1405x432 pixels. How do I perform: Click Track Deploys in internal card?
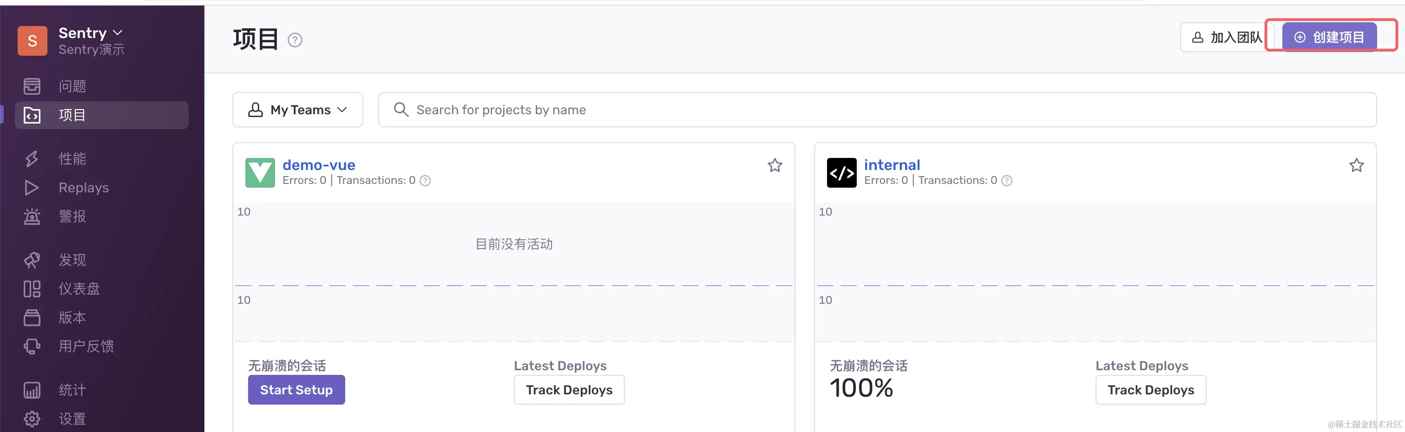pos(1150,389)
